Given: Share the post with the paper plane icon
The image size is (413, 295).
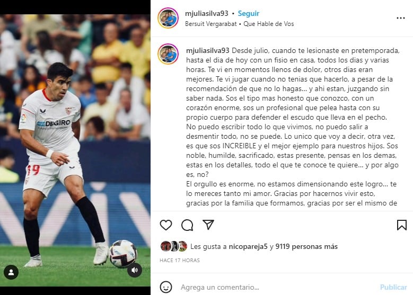Looking at the screenshot, I should coord(208,225).
